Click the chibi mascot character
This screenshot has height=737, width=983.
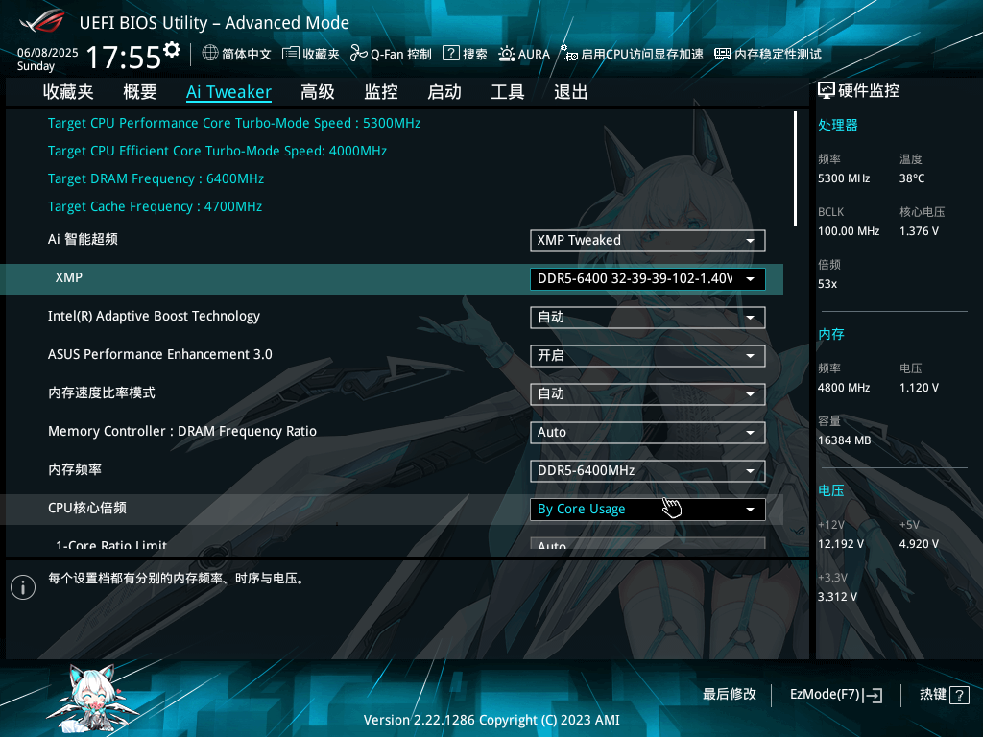[94, 699]
